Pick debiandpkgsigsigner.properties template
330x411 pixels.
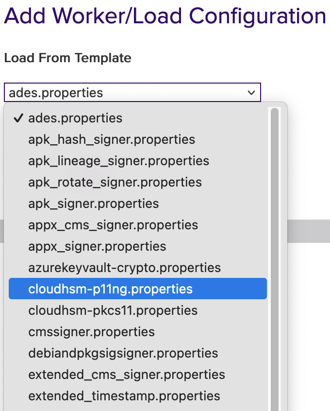pos(123,353)
